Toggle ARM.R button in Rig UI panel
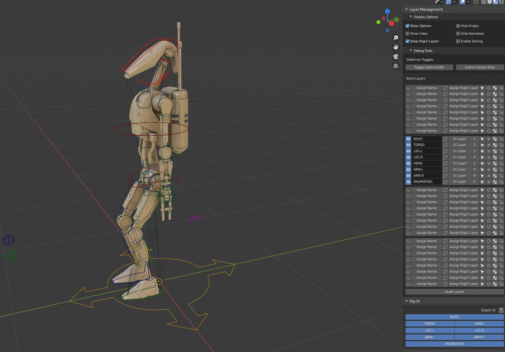505x352 pixels. coord(479,337)
